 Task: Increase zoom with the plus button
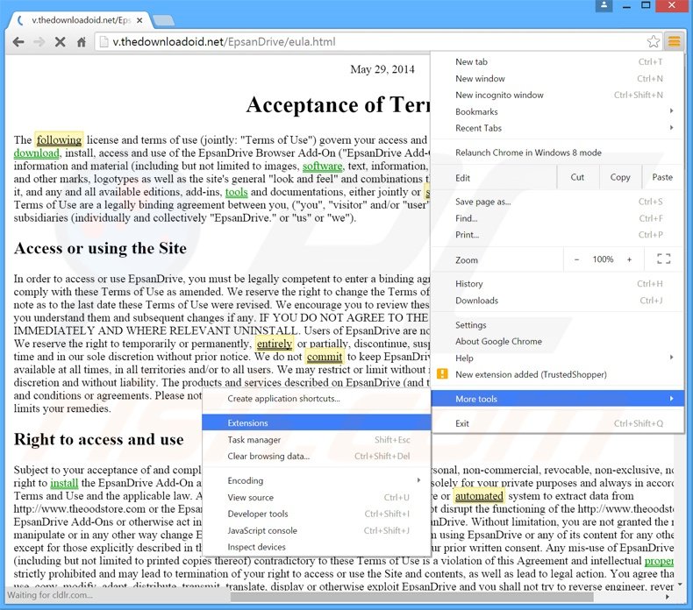point(629,259)
